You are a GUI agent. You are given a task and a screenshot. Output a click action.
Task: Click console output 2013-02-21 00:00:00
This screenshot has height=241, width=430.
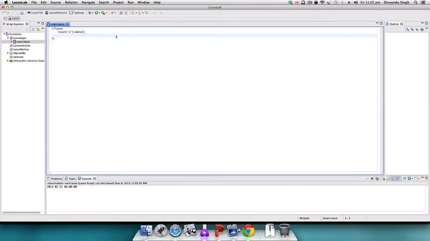coord(62,187)
